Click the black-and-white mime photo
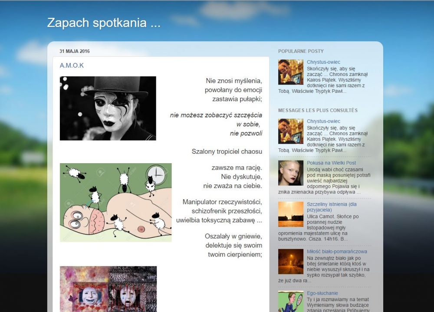The height and width of the screenshot is (312, 434). pos(108,108)
